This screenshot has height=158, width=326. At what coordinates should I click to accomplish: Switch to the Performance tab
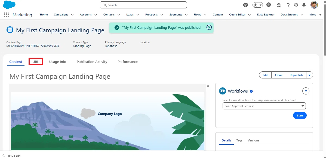127,62
